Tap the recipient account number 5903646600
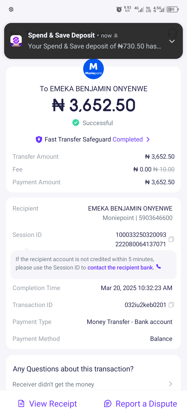The height and width of the screenshot is (417, 187). click(x=155, y=218)
